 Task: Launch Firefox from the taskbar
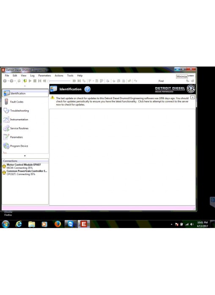(x=58, y=224)
